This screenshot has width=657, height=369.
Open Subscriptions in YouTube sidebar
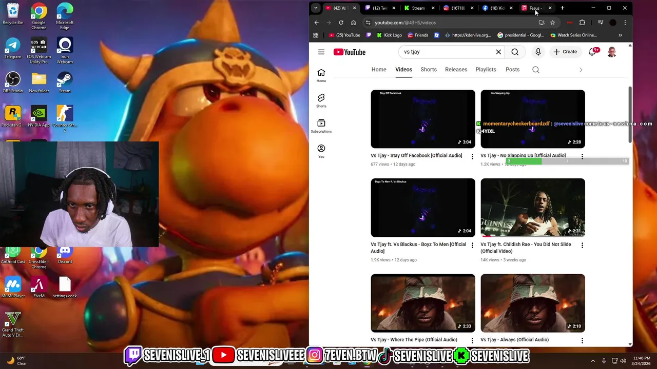tap(321, 126)
